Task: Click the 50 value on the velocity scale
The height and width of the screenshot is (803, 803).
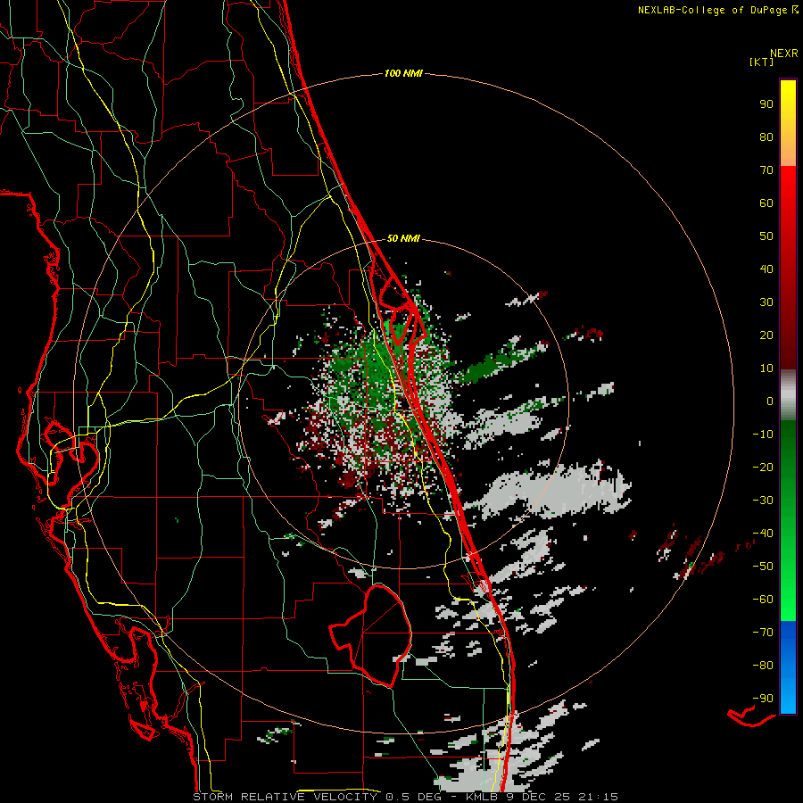Action: pyautogui.click(x=766, y=236)
